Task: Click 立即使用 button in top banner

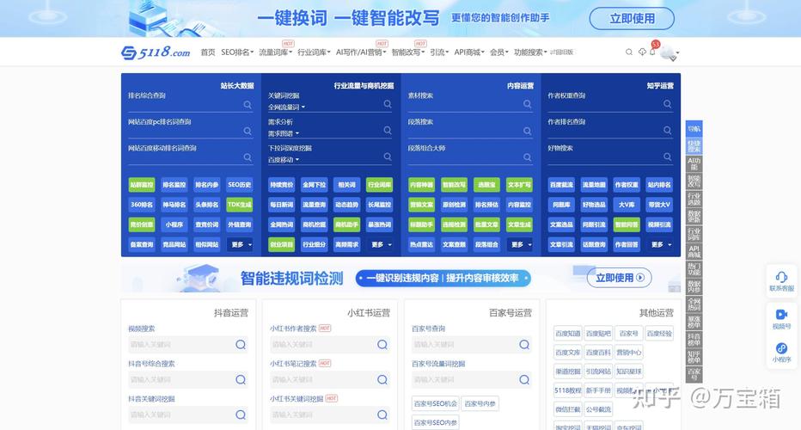Action: point(632,18)
